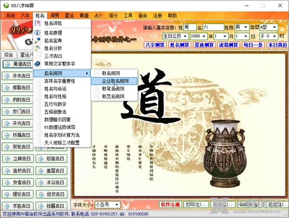Click the 沐浴吉日 button icon
This screenshot has height=218, width=289.
click(x=41, y=183)
